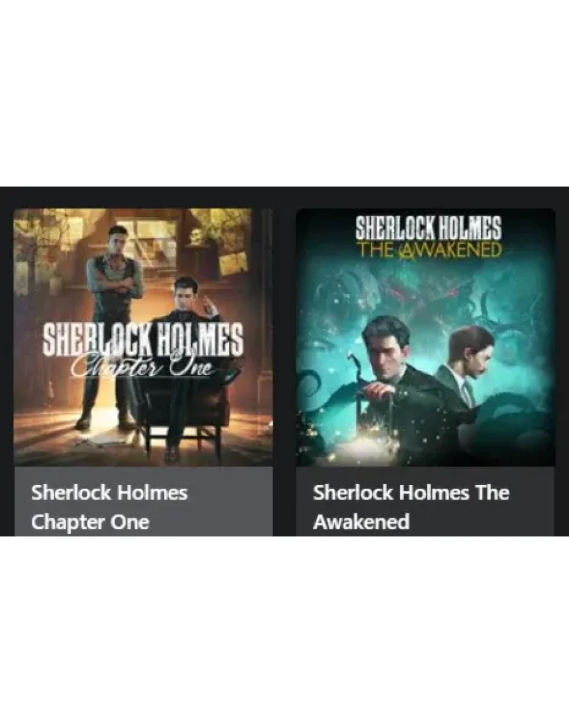Open the Sherlock Holmes Chapter One cover art
This screenshot has height=723, width=569.
click(x=143, y=337)
